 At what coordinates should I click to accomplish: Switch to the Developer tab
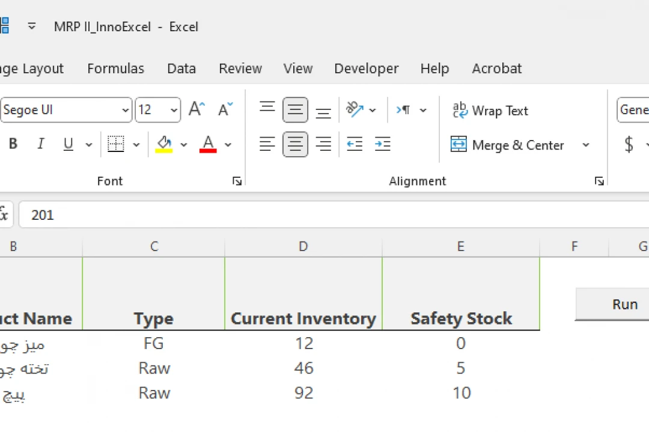(x=366, y=68)
